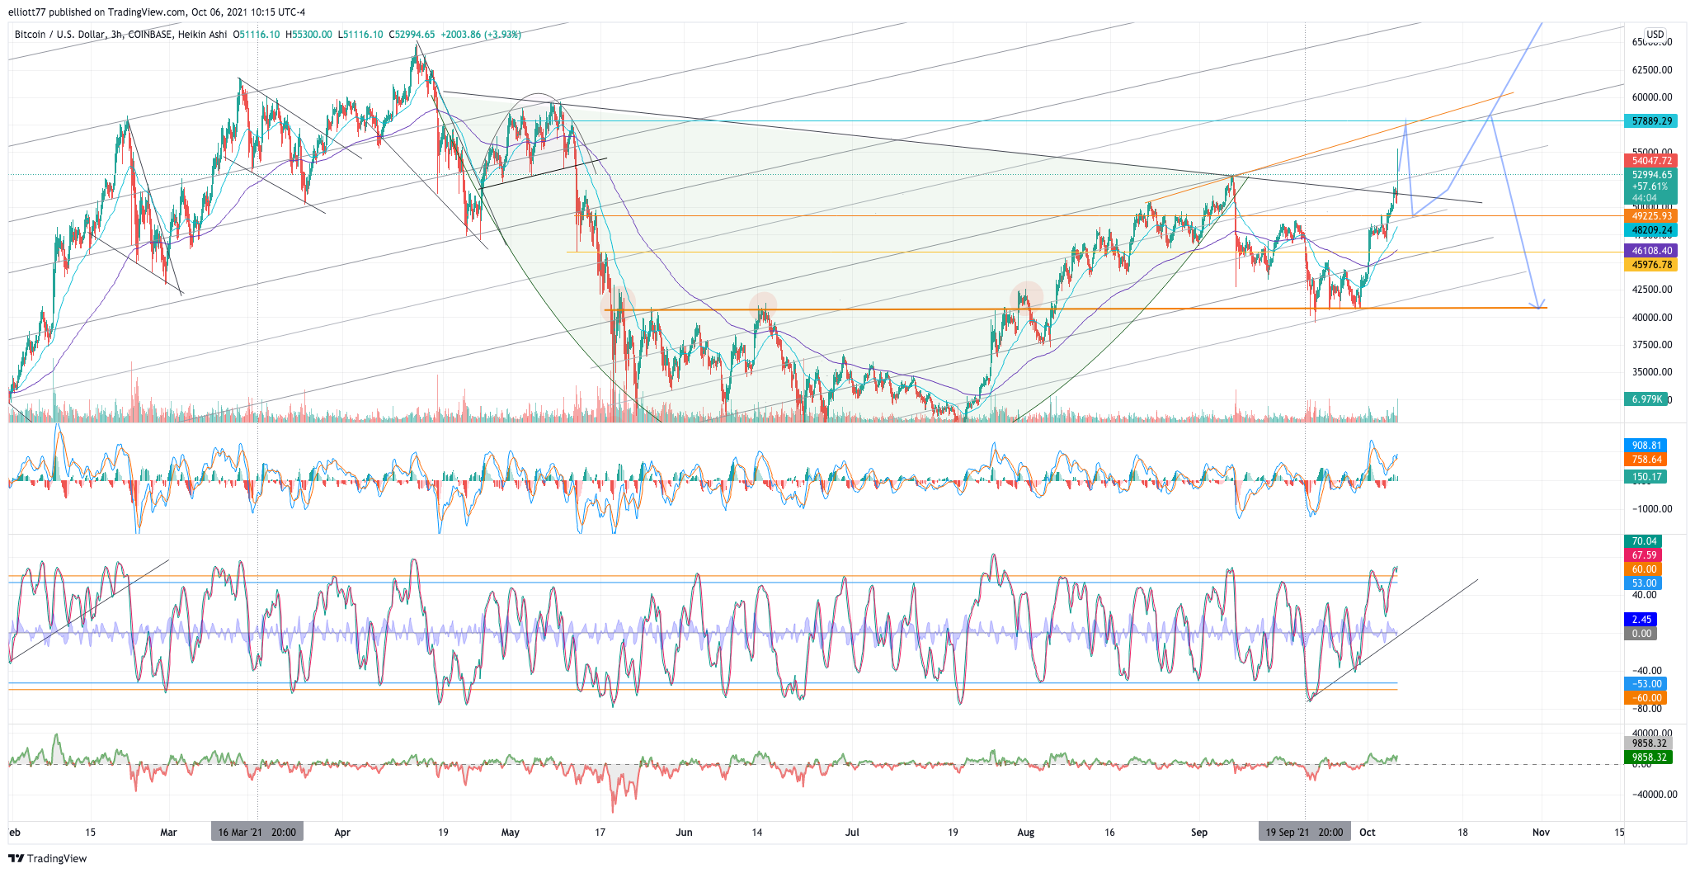Click the USD currency label on price axis
Image resolution: width=1695 pixels, height=873 pixels.
point(1655,35)
